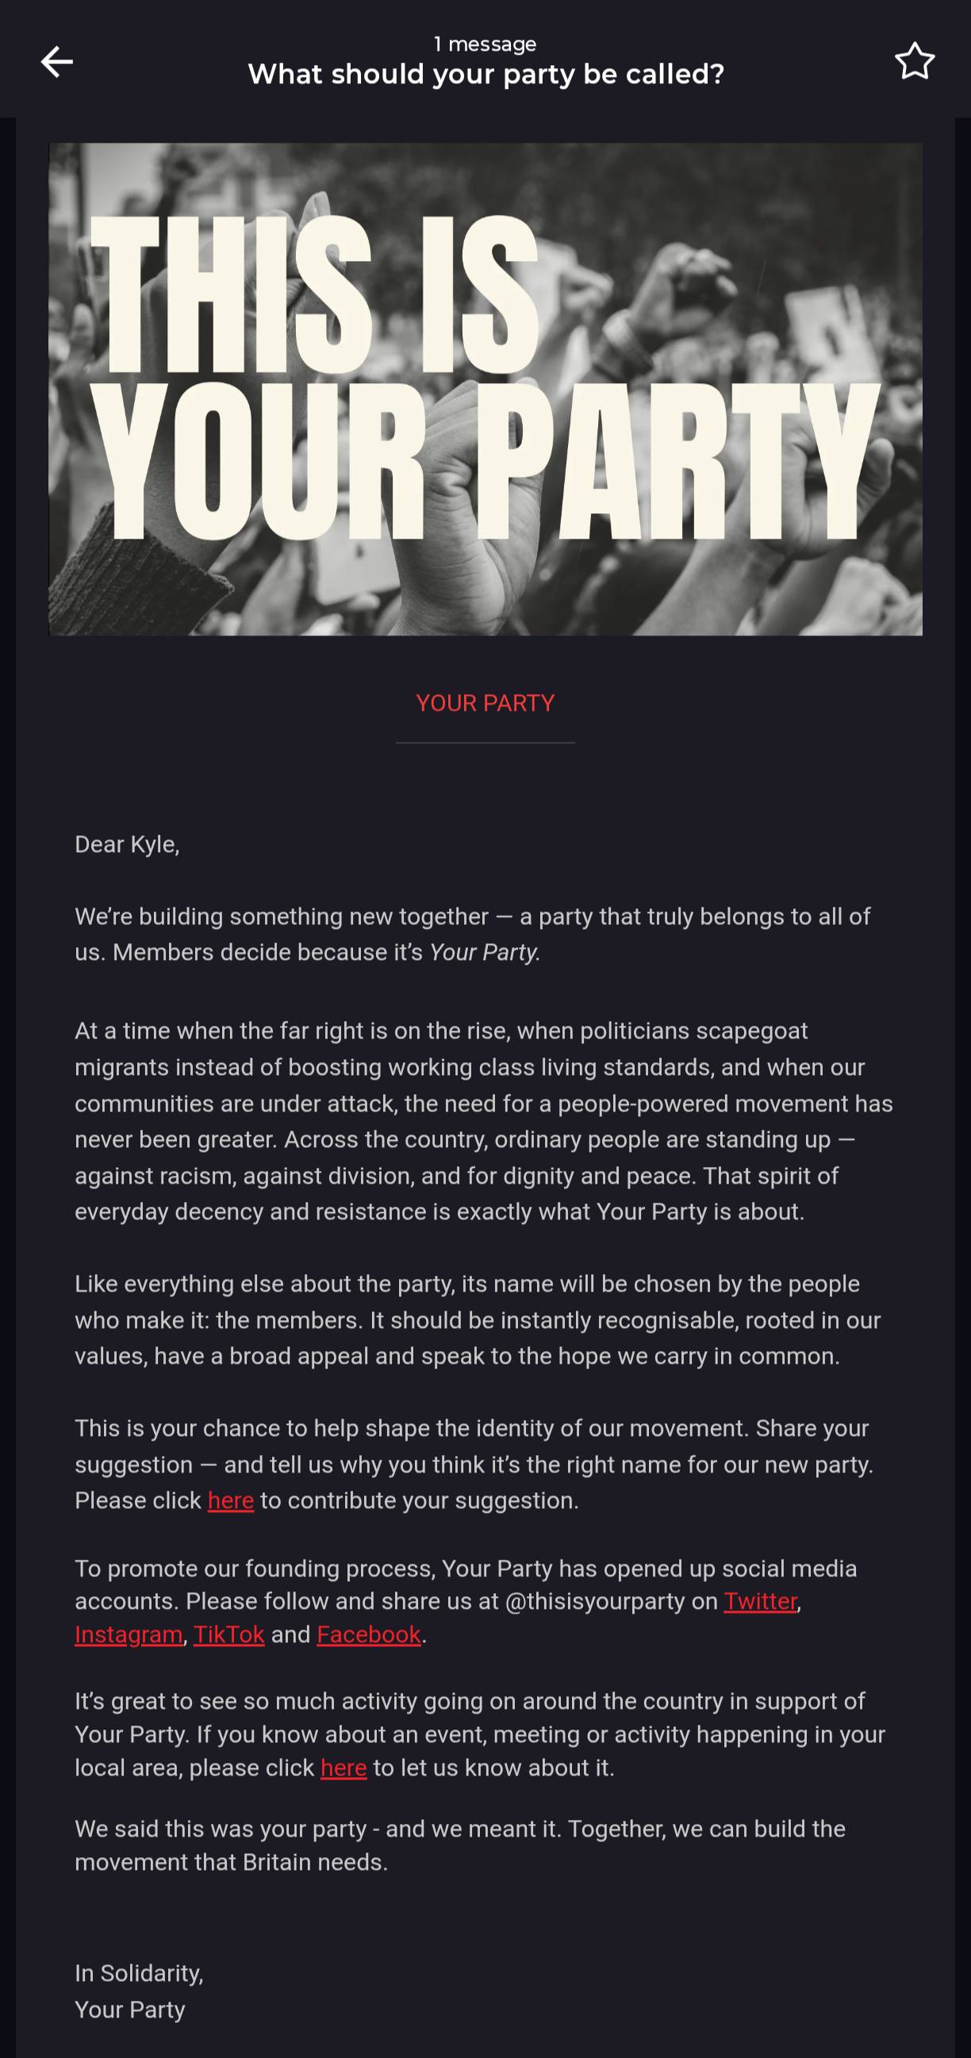Tap the paragraph starting 'We said this was'
This screenshot has height=2058, width=971.
(460, 1845)
